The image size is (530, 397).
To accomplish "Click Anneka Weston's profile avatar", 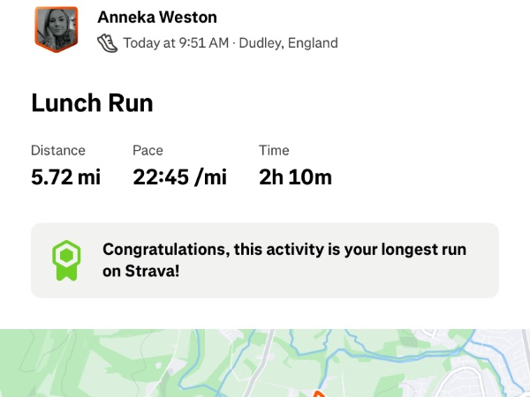I will 57,29.
